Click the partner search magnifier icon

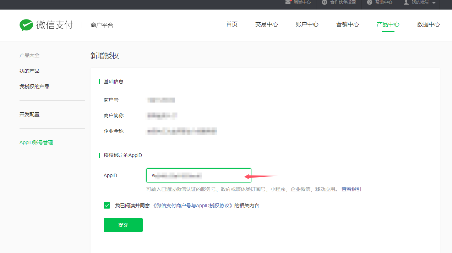click(325, 2)
